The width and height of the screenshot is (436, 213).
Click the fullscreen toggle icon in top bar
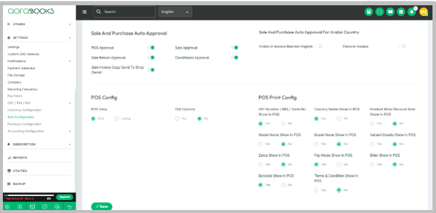pyautogui.click(x=379, y=12)
